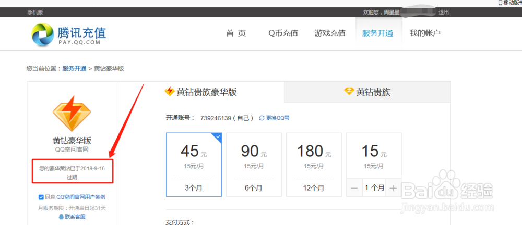
Task: Click the 支付方式 label
Action: pyautogui.click(x=180, y=222)
